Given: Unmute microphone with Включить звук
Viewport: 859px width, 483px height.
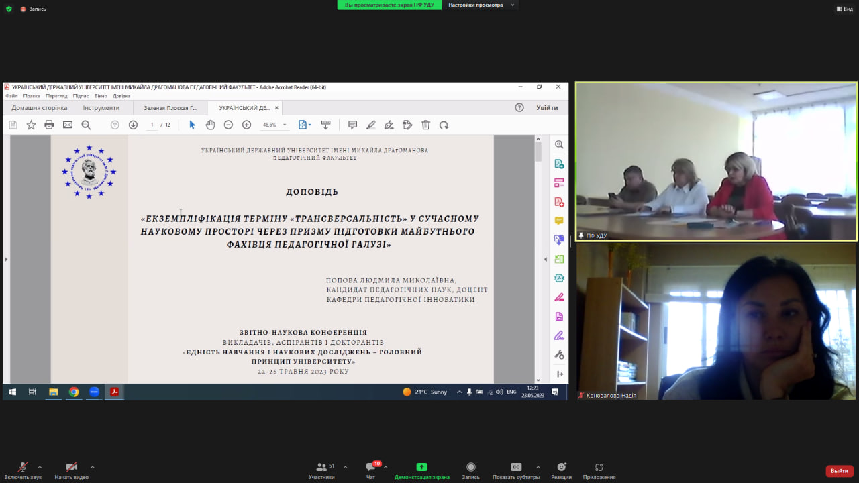Looking at the screenshot, I should pos(23,470).
